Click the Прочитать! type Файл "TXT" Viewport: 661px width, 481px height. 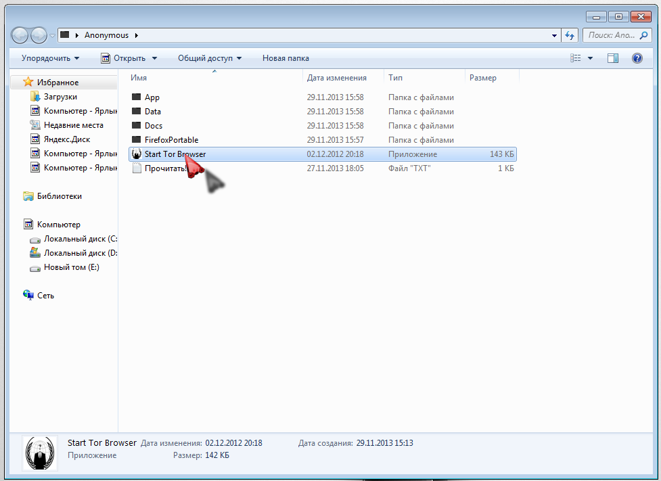point(410,168)
